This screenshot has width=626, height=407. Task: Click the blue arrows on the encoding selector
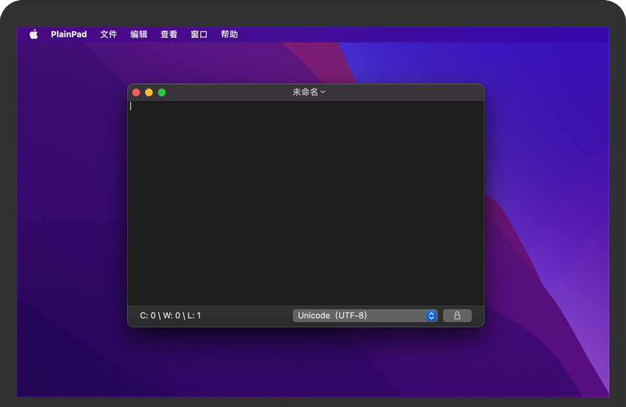(431, 316)
